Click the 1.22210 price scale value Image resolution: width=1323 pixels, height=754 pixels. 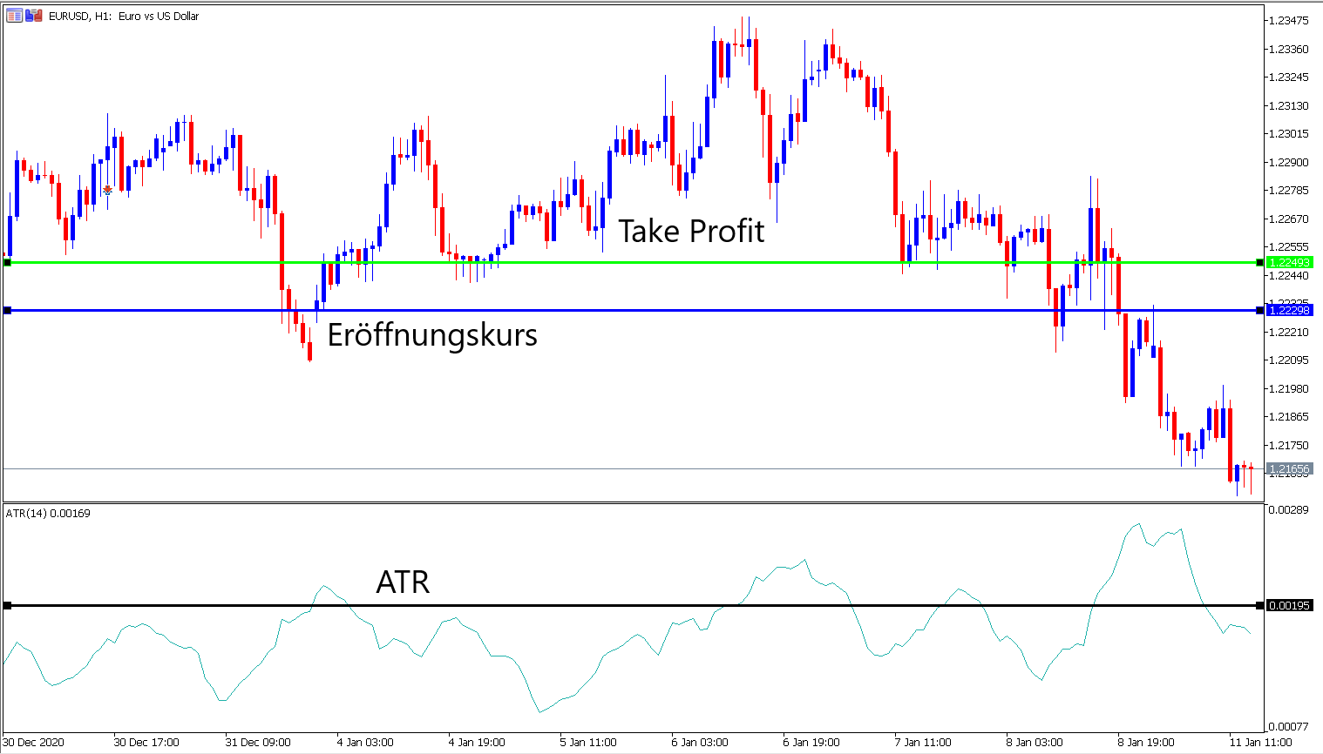(1289, 332)
